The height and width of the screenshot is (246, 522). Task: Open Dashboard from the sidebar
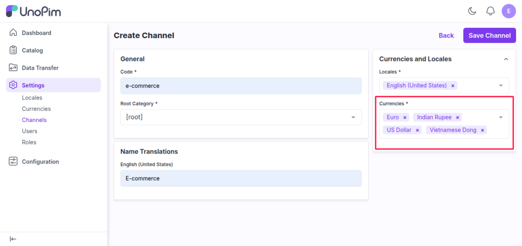(36, 33)
